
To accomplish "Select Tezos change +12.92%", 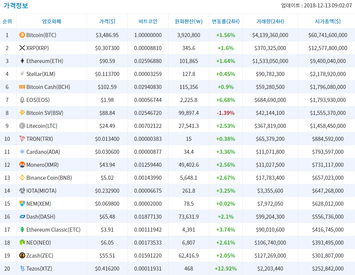I will [x=226, y=268].
